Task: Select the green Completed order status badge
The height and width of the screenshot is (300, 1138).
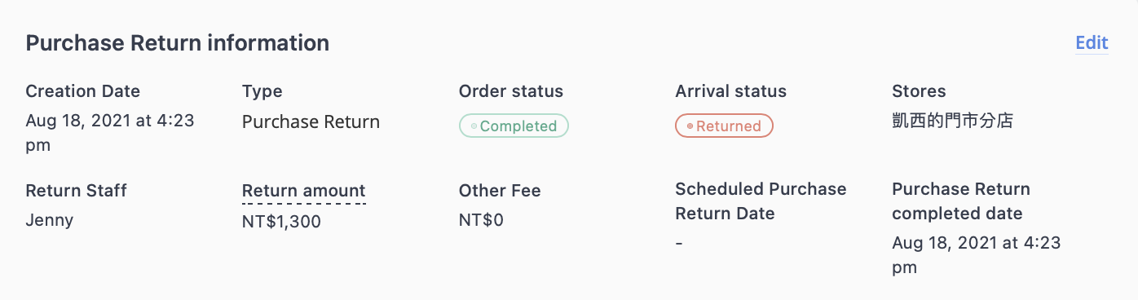Action: point(514,126)
